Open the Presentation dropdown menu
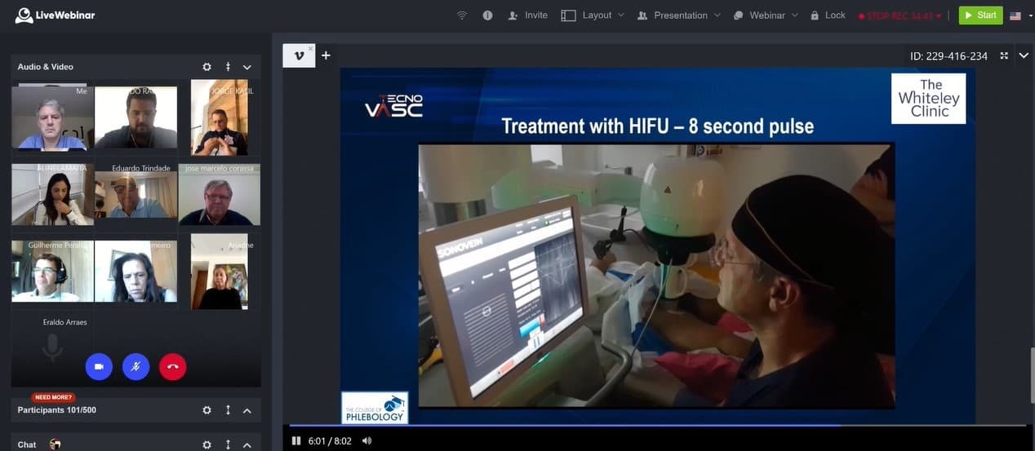Image resolution: width=1035 pixels, height=451 pixels. tap(679, 15)
